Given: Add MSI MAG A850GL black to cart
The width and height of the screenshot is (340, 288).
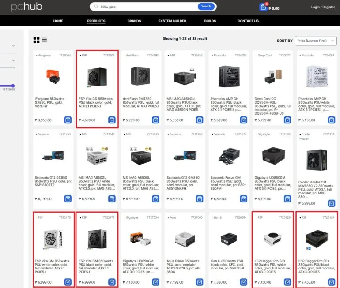Looking at the screenshot, I should click(x=156, y=199).
